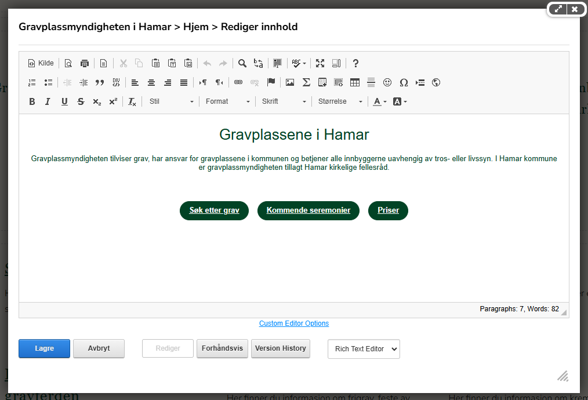Click the preview document icon
588x400 pixels.
click(68, 63)
